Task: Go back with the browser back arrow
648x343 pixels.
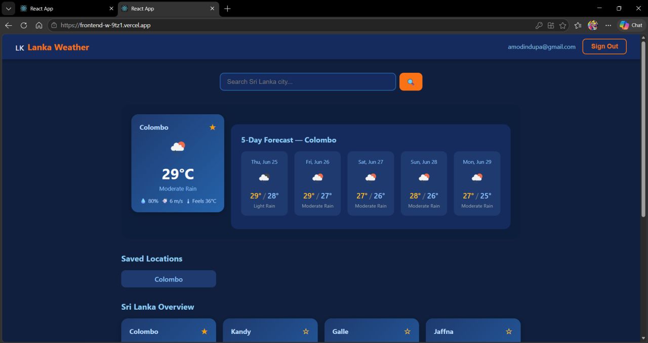Action: click(9, 25)
